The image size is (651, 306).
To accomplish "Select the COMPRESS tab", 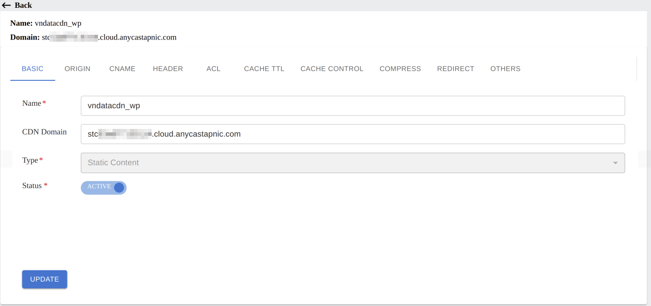I will (400, 69).
